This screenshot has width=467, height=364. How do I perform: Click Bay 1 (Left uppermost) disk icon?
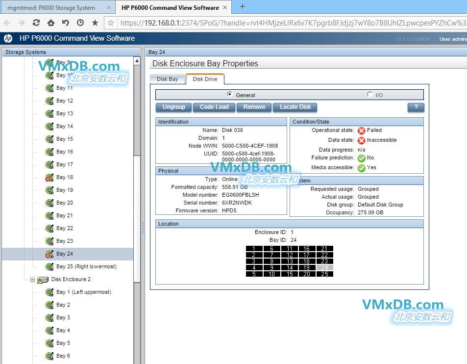pyautogui.click(x=49, y=292)
